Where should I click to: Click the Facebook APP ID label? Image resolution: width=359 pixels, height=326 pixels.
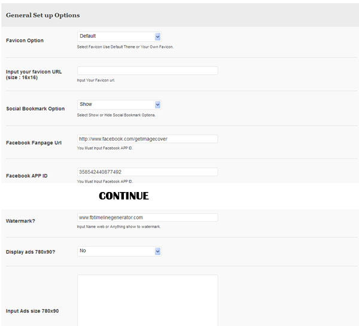click(x=27, y=176)
